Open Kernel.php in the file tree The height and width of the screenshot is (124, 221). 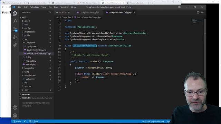coord(36,64)
